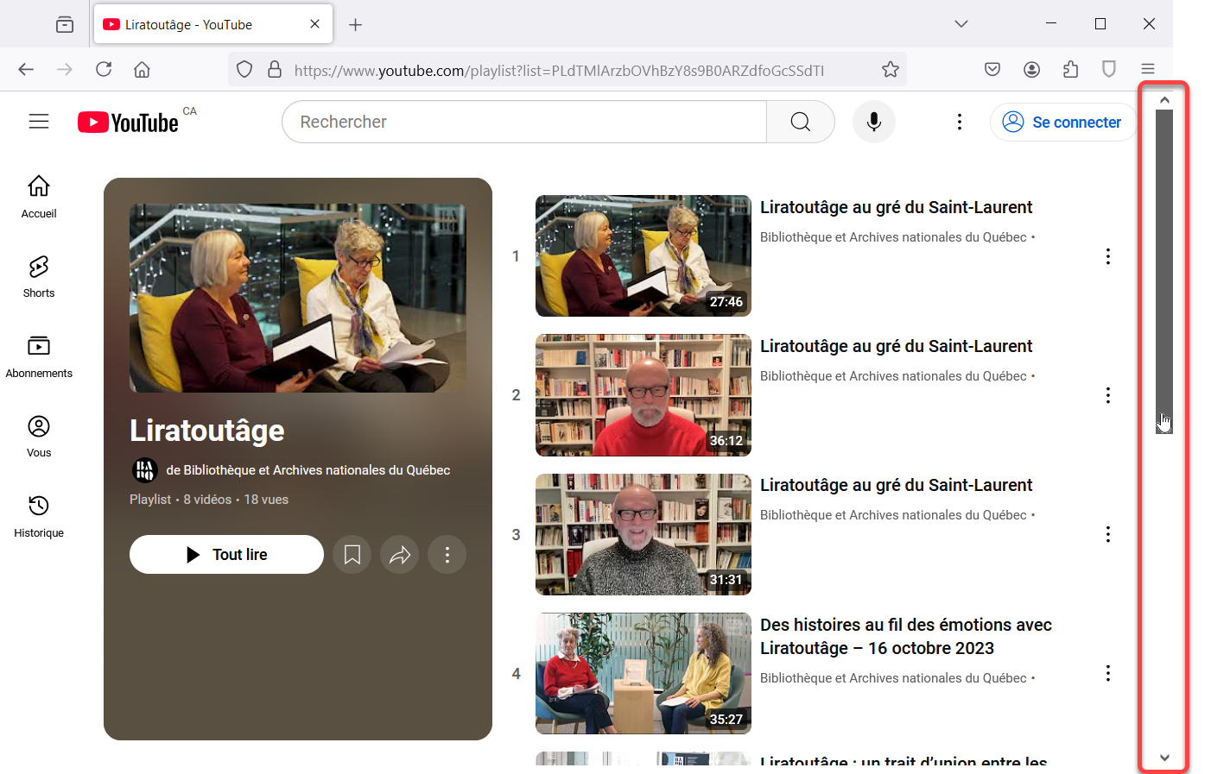This screenshot has width=1211, height=774.
Task: Open the Bibliothèque et Archives nationales channel link
Action: tap(308, 470)
